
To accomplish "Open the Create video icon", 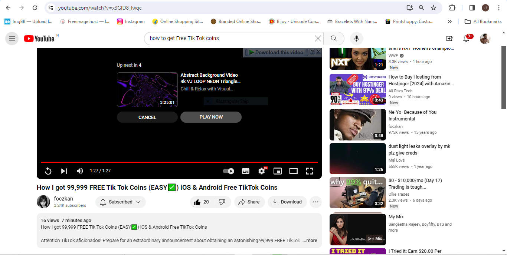I will click(449, 38).
